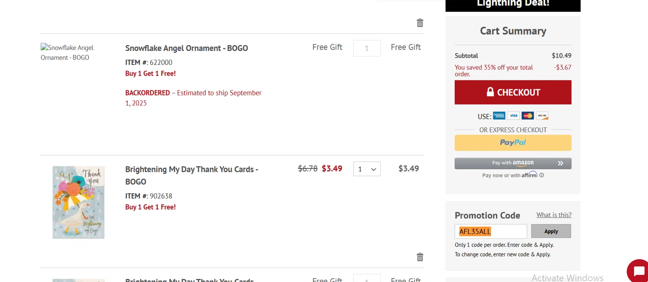Choose Pay with Amazon button
This screenshot has height=282, width=648.
coord(513,163)
